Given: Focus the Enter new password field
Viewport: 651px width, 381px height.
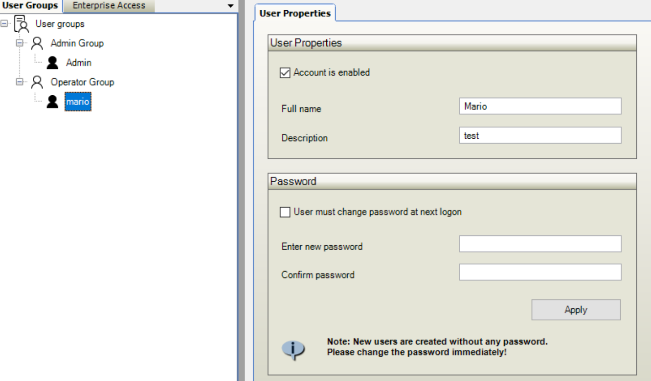Looking at the screenshot, I should tap(540, 244).
